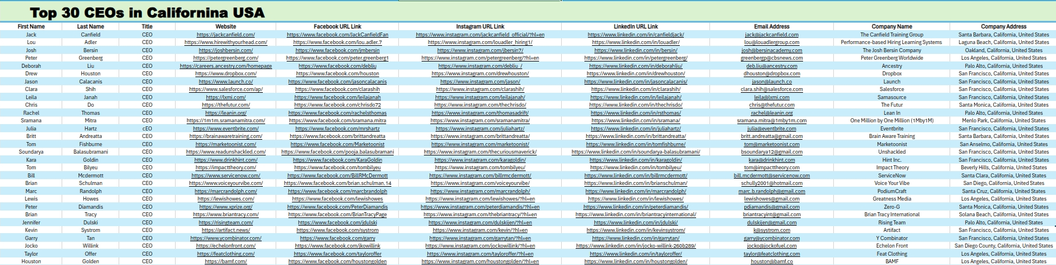The height and width of the screenshot is (265, 1056).
Task: Open Instagram link for garrytan
Action: point(480,238)
